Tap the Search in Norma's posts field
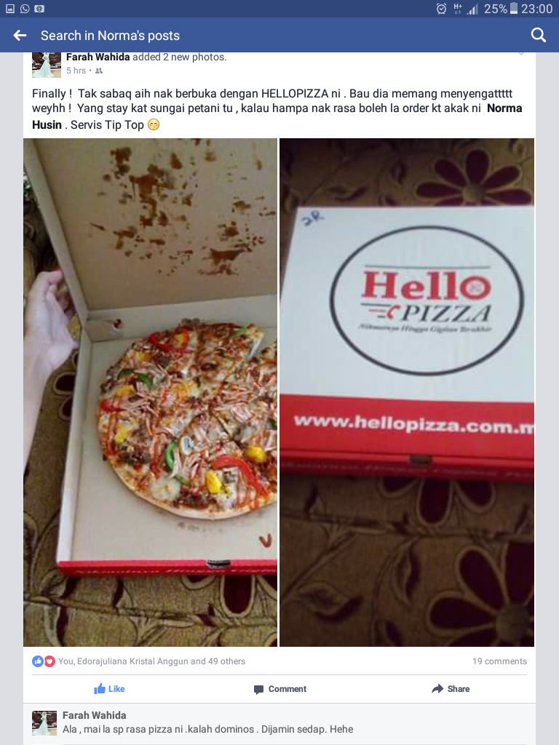 [x=111, y=35]
